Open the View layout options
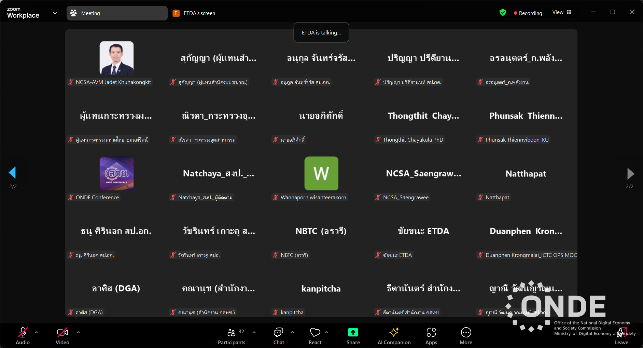The height and width of the screenshot is (348, 643). pos(562,12)
